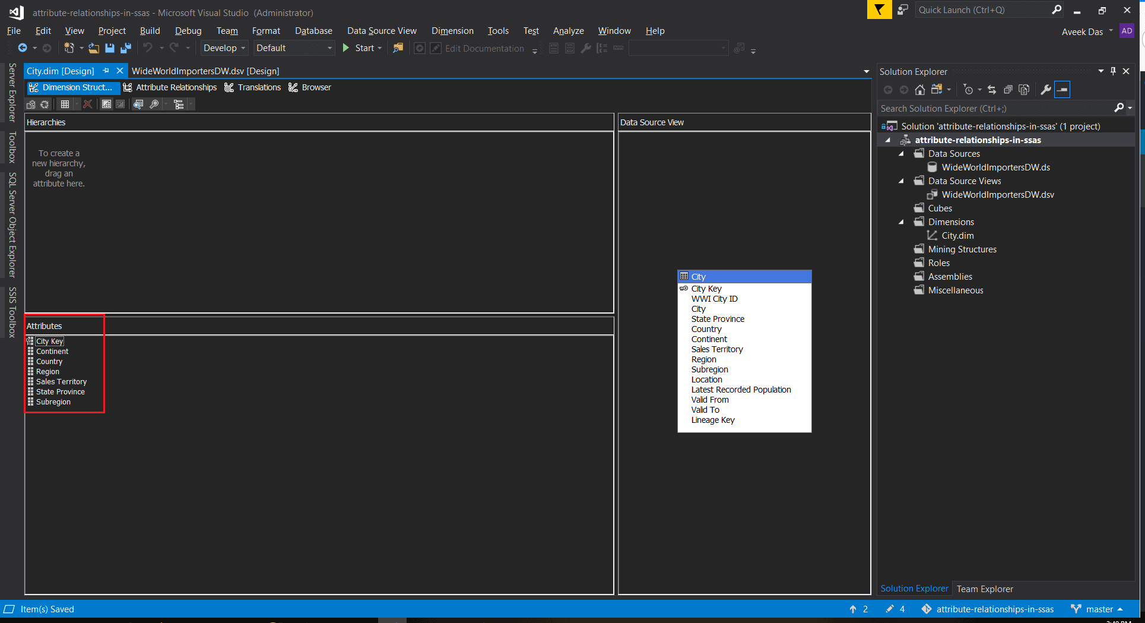Switch to Team Explorer panel
The width and height of the screenshot is (1145, 623).
pos(984,589)
